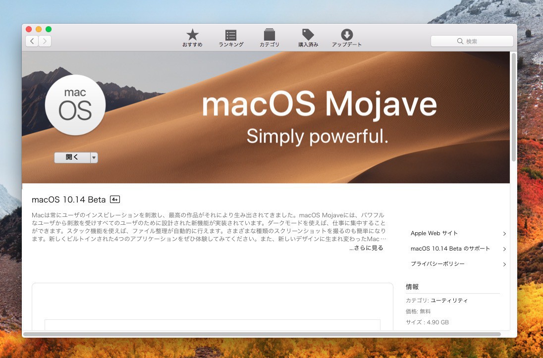The image size is (543, 358).
Task: Click the vertical scrollbar thumb
Action: tap(514, 107)
